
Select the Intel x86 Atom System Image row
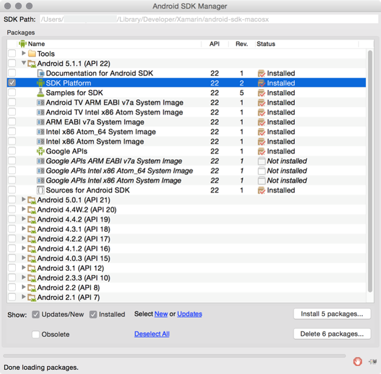click(187, 141)
